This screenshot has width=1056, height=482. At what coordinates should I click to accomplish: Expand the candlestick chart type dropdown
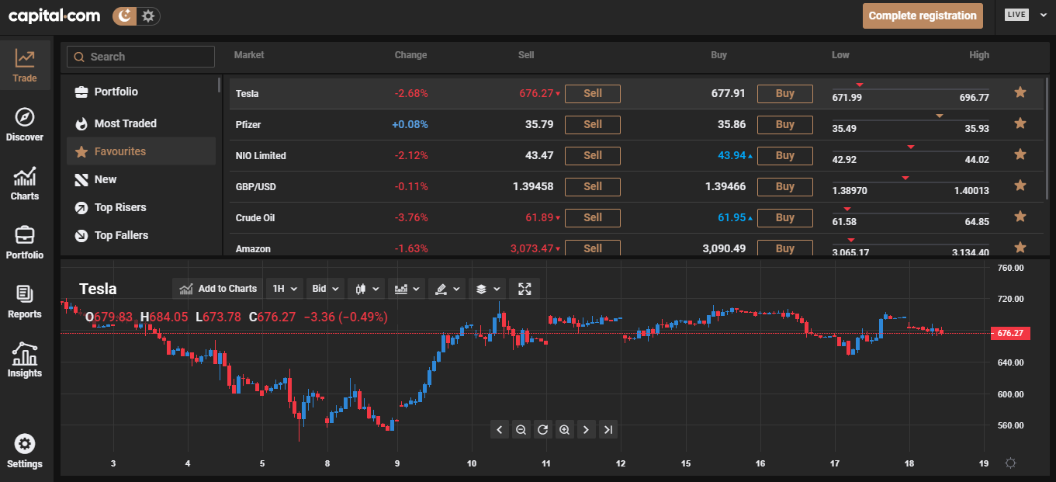[366, 289]
